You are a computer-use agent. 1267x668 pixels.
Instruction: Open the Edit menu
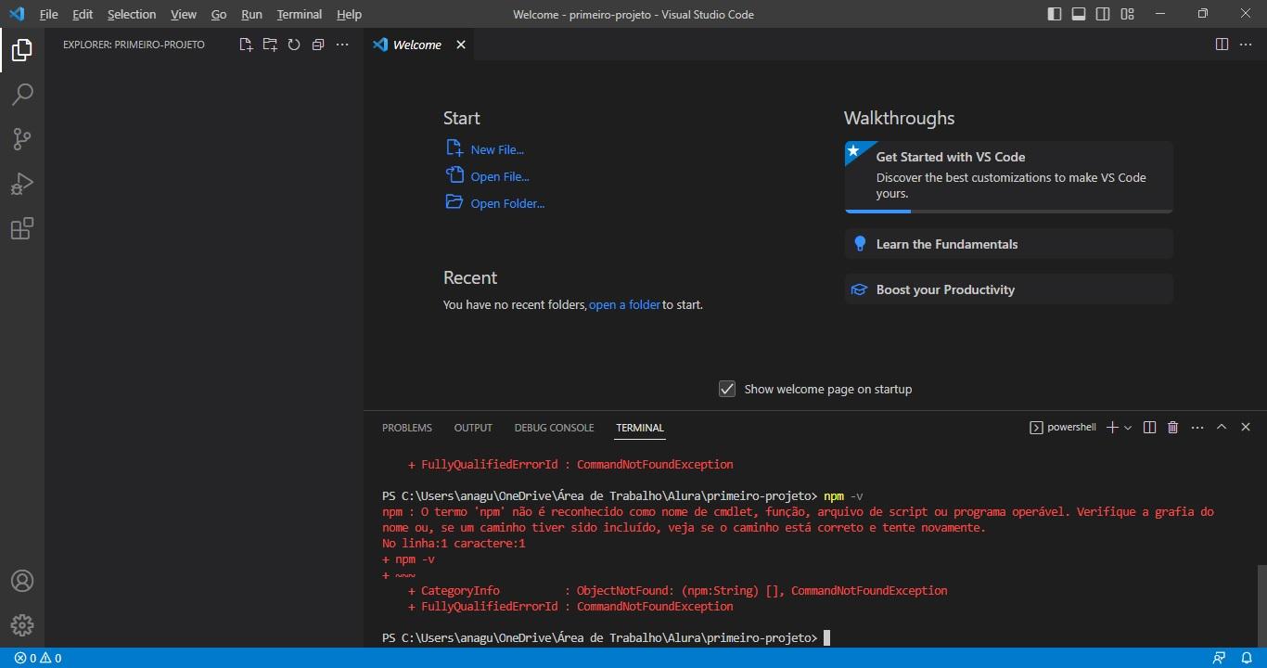(x=83, y=14)
